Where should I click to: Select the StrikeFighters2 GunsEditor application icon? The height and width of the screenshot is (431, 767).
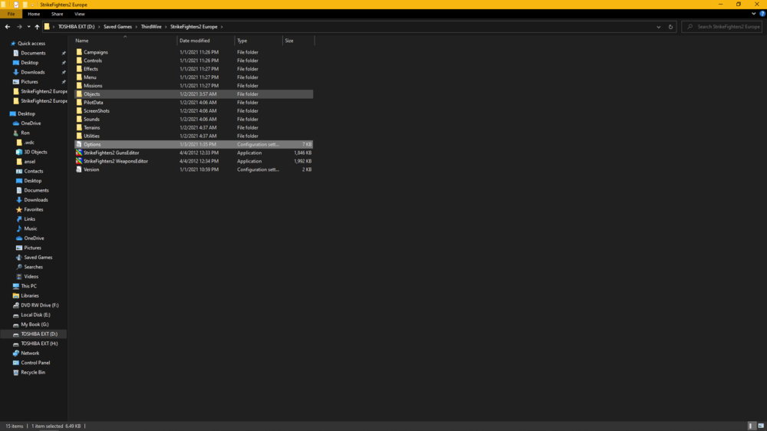[79, 153]
